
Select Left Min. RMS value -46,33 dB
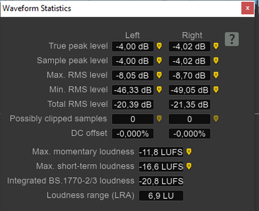133,90
